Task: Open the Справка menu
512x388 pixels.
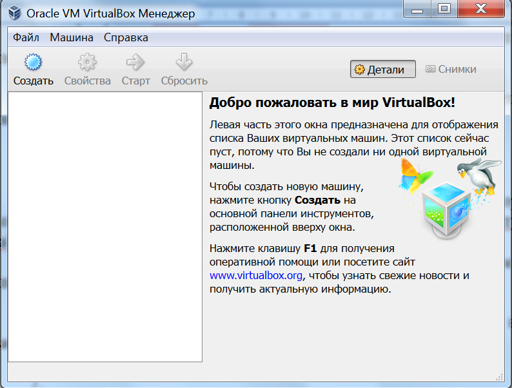Action: tap(126, 37)
